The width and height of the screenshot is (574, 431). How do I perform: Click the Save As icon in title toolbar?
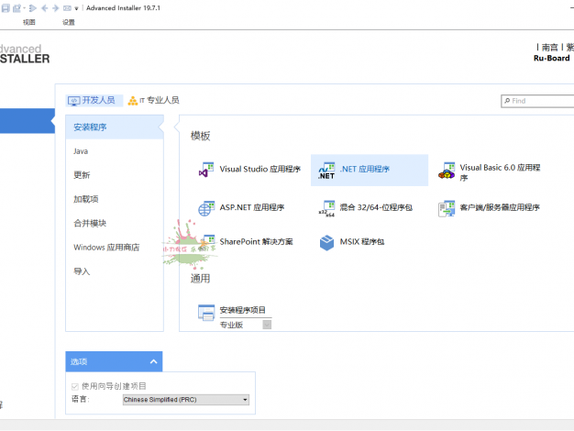tap(17, 7)
